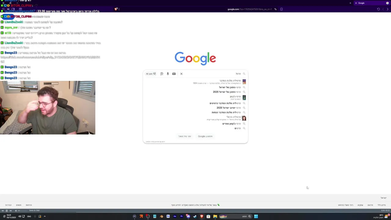Skip to next track in media player
This screenshot has width=391, height=220.
10,211
